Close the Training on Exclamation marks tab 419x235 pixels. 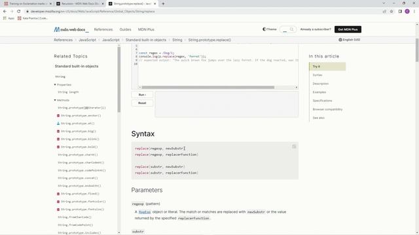(50, 4)
